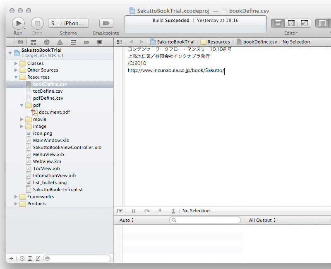Image resolution: width=331 pixels, height=269 pixels.
Task: Switch to the Assistant editor
Action: (x=291, y=23)
